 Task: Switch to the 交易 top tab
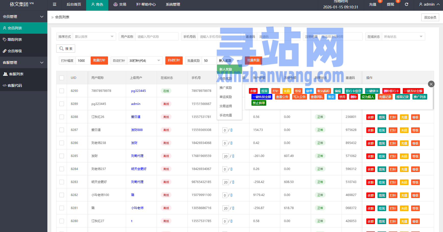pos(120,4)
